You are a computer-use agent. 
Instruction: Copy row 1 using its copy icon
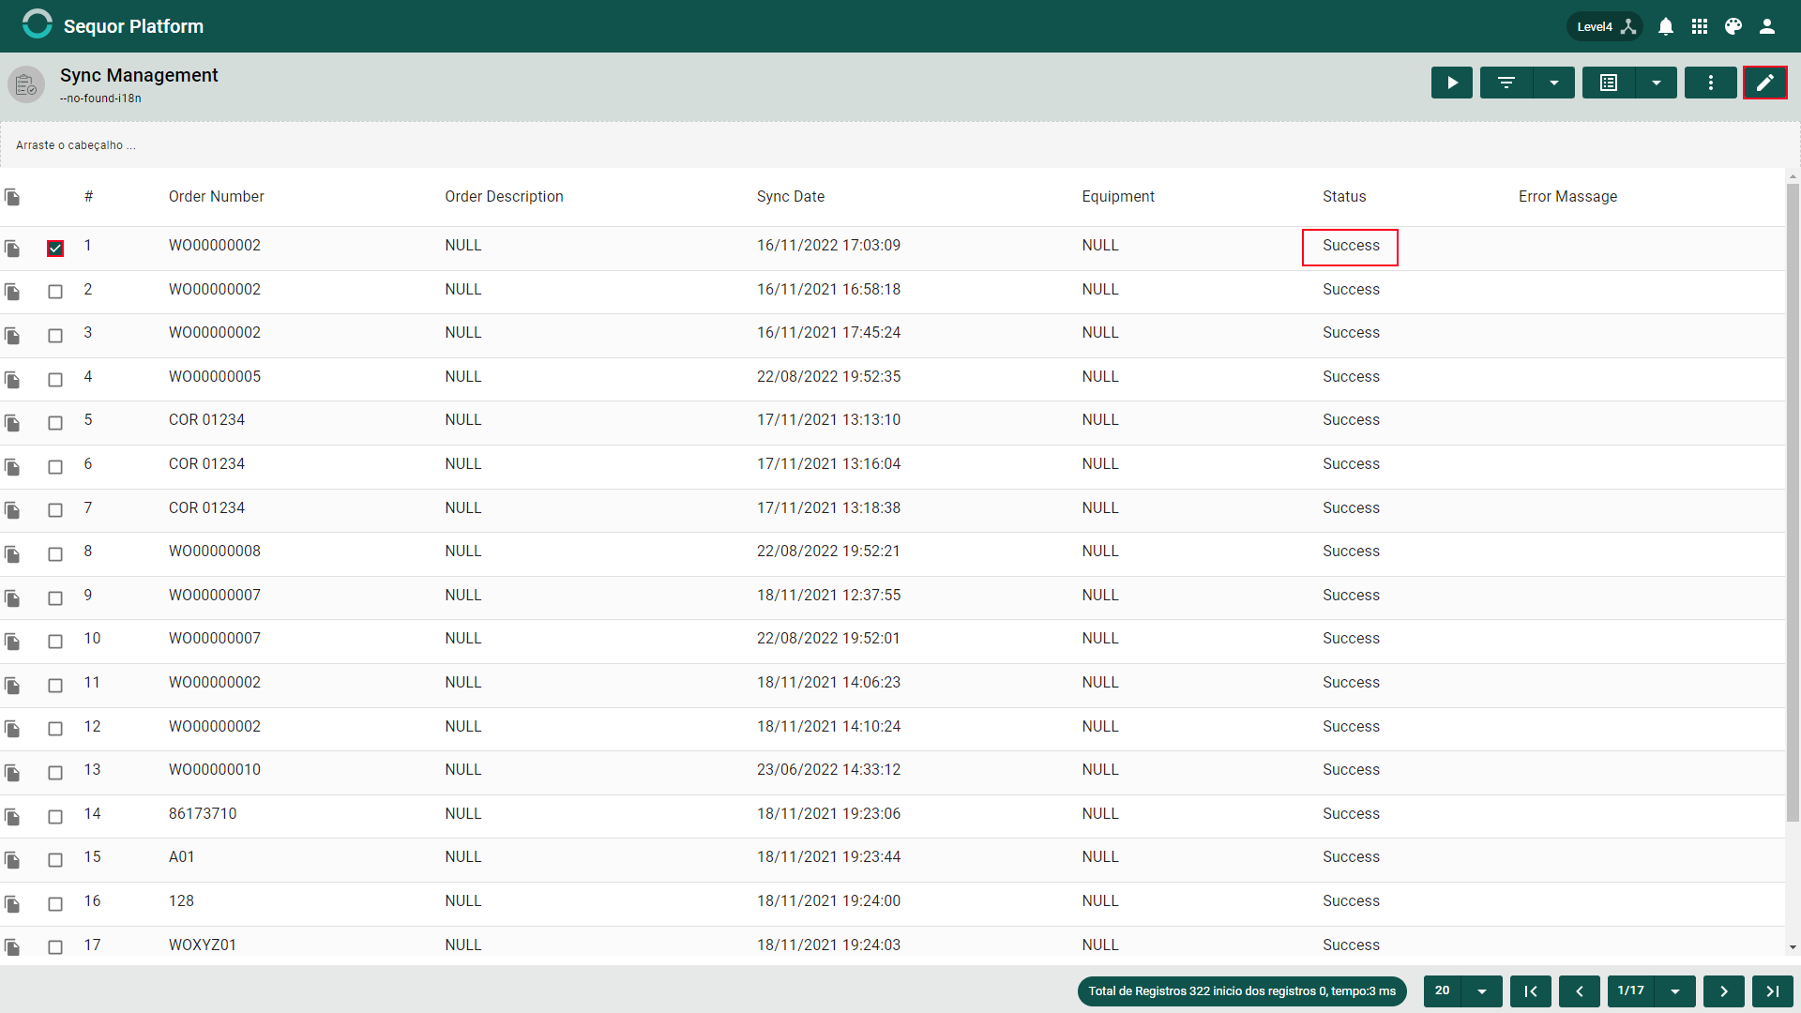point(12,249)
